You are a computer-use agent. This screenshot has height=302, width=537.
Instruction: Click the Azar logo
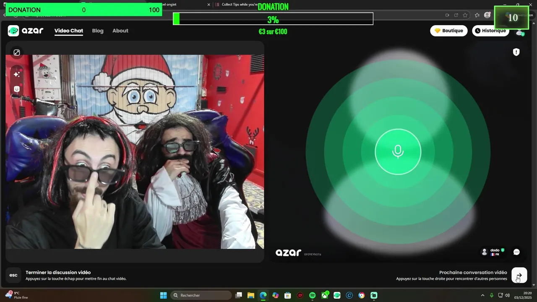tap(26, 31)
